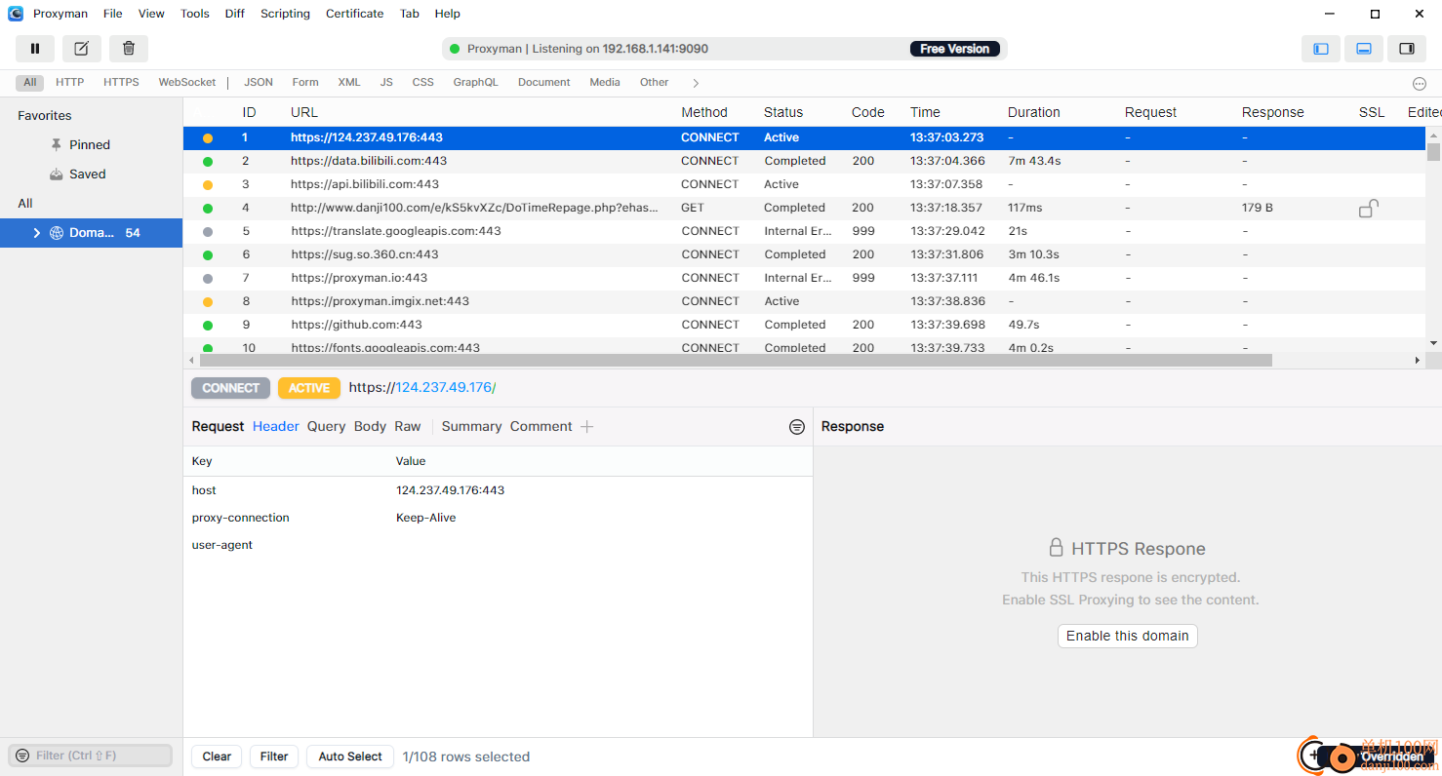Open the File menu
Viewport: 1442px width, 776px height.
point(113,14)
